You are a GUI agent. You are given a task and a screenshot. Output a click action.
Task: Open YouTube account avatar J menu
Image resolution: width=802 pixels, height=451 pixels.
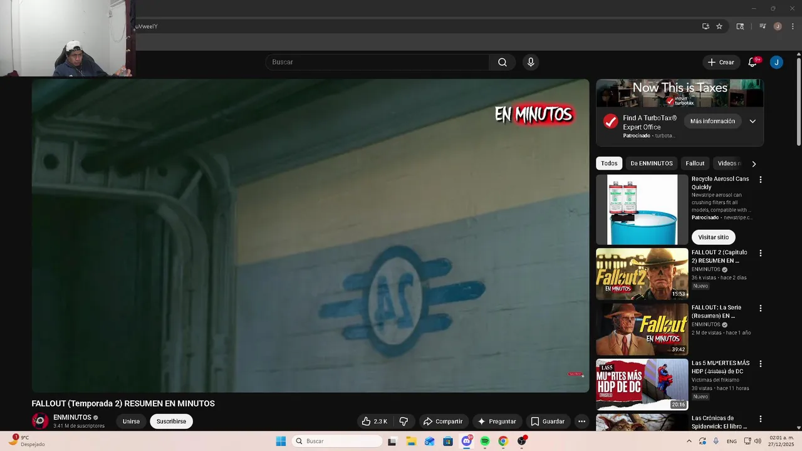tap(776, 62)
